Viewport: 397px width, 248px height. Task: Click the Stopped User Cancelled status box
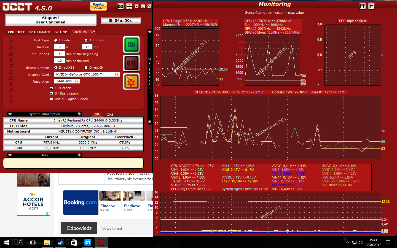click(50, 20)
